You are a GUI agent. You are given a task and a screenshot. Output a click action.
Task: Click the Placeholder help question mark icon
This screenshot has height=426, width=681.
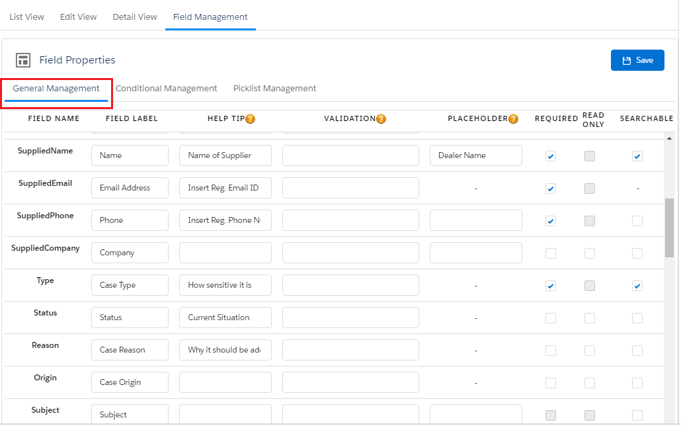[x=513, y=119]
